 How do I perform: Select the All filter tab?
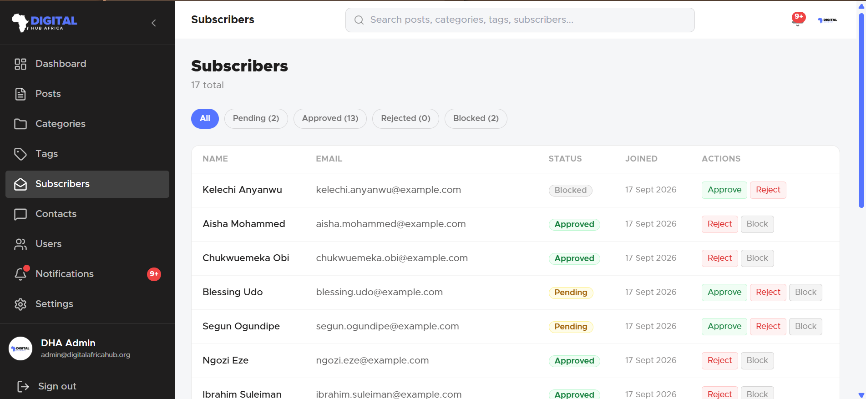click(x=205, y=118)
